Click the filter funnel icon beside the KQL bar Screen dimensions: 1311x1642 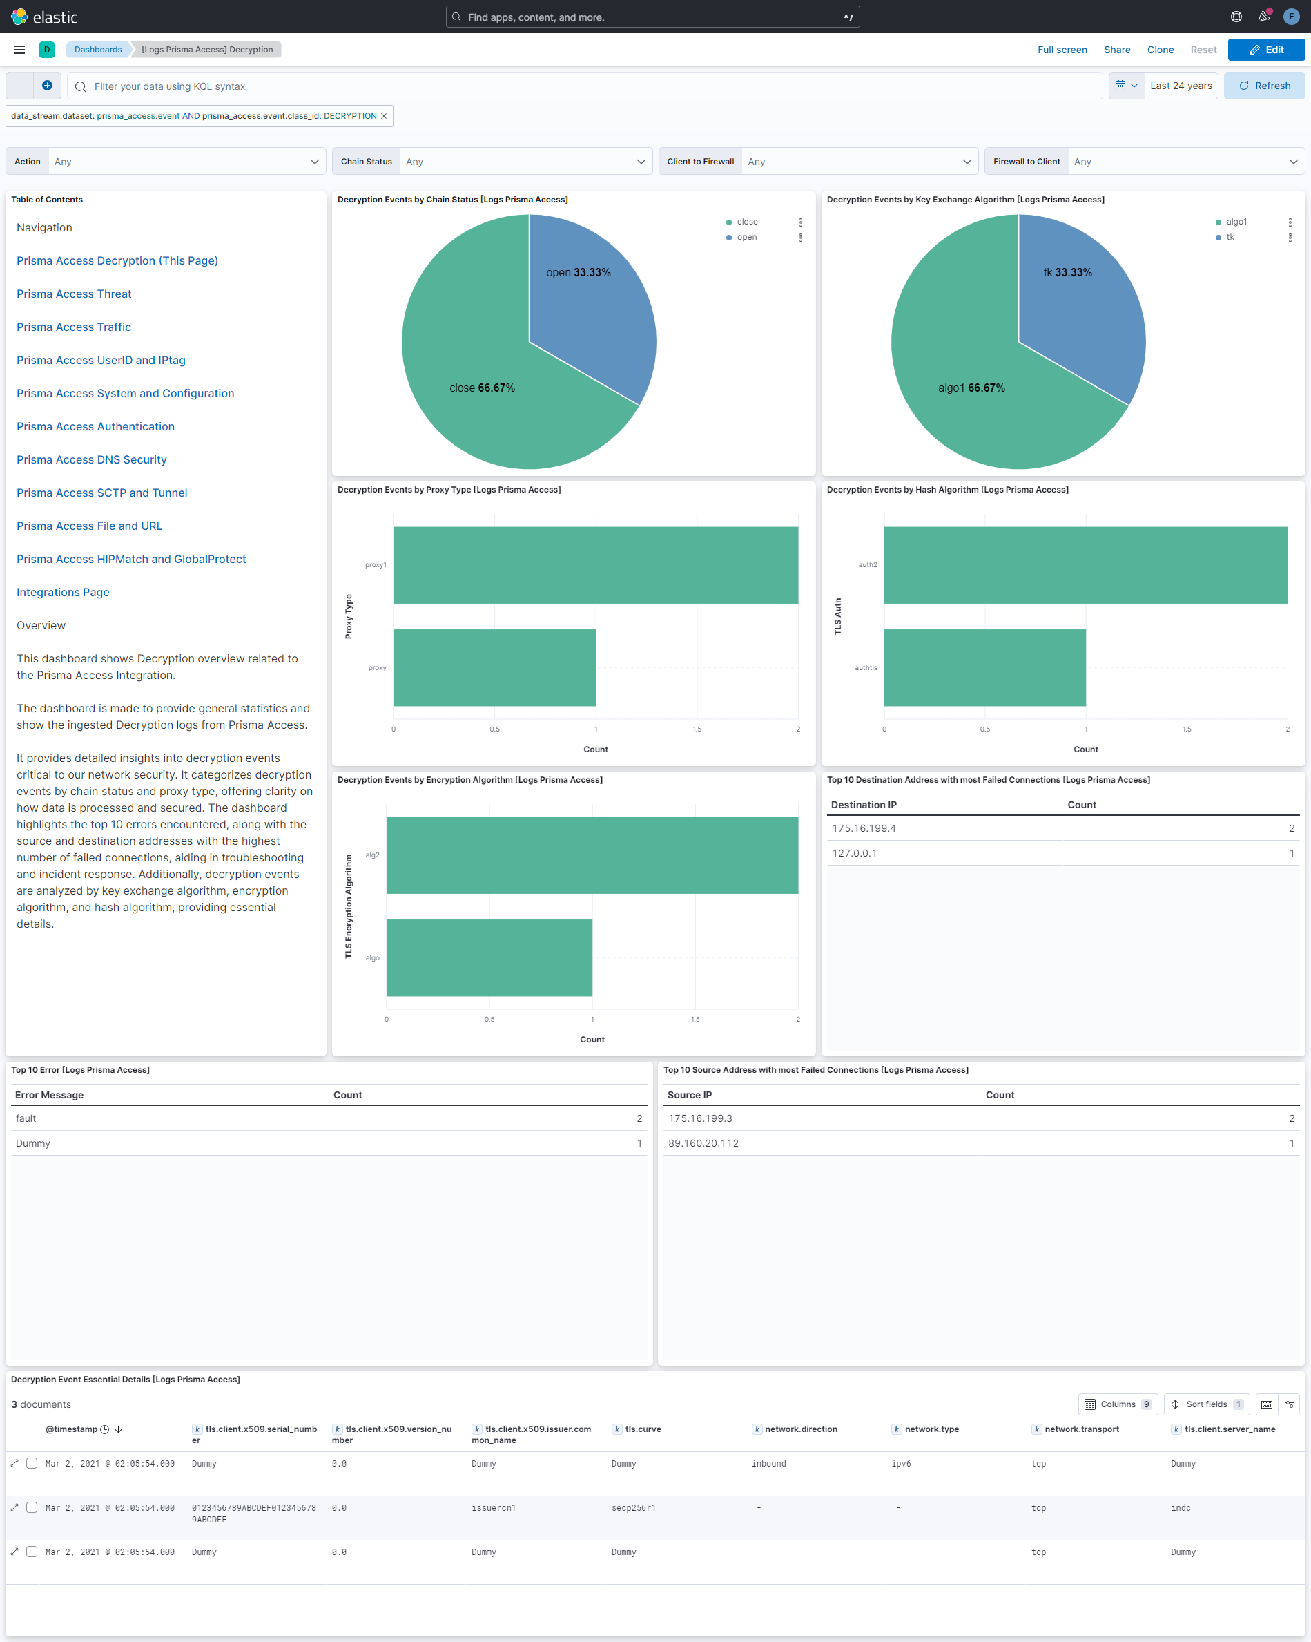[x=19, y=85]
